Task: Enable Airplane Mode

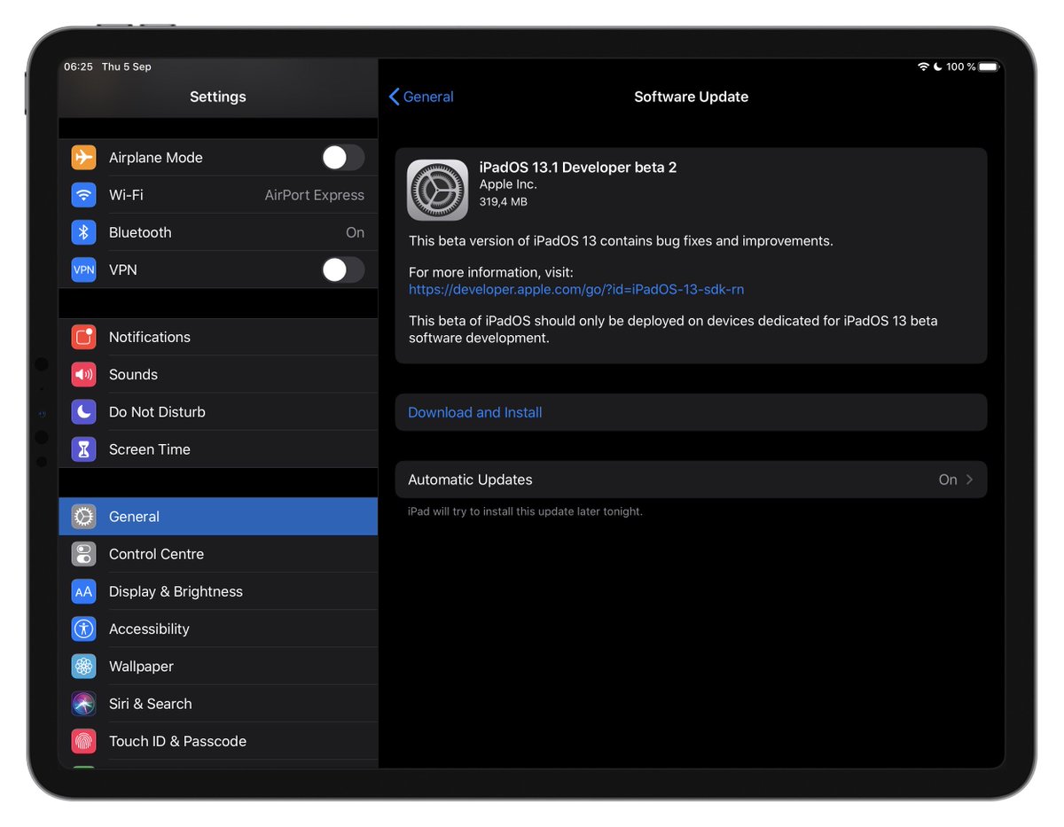Action: (x=342, y=157)
